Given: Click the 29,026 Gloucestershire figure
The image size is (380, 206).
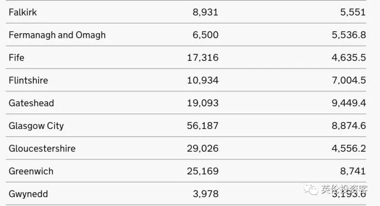Looking at the screenshot, I should click(203, 149).
